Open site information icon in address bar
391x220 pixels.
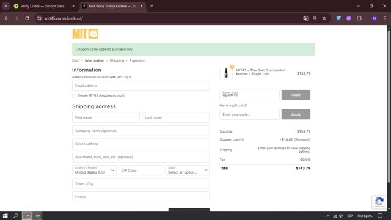click(x=39, y=18)
